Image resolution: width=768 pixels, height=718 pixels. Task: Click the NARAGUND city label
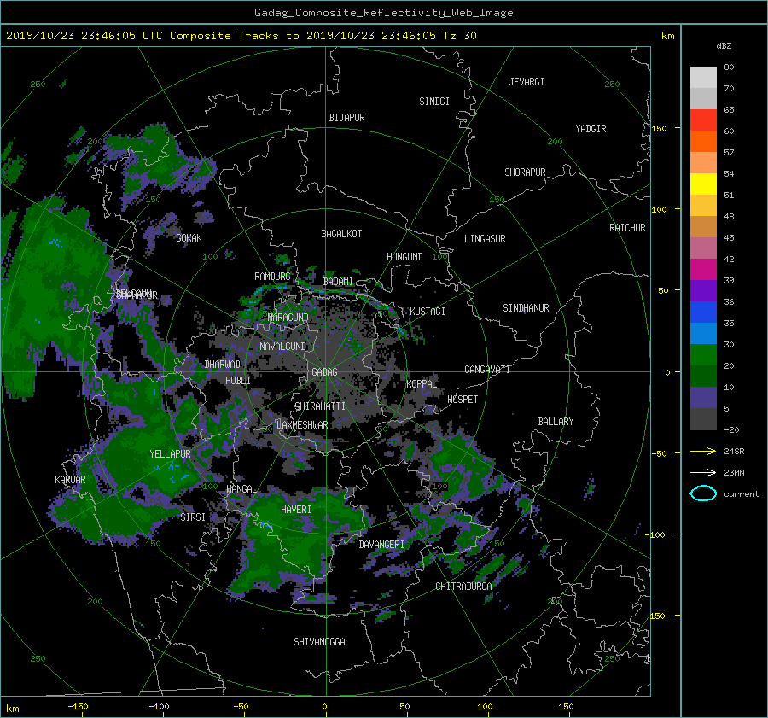tap(288, 317)
